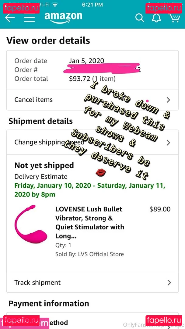Expand the Track shipment chevron
185x329 pixels.
[169, 283]
